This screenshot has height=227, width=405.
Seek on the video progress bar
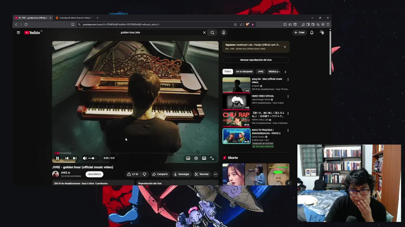(x=135, y=153)
